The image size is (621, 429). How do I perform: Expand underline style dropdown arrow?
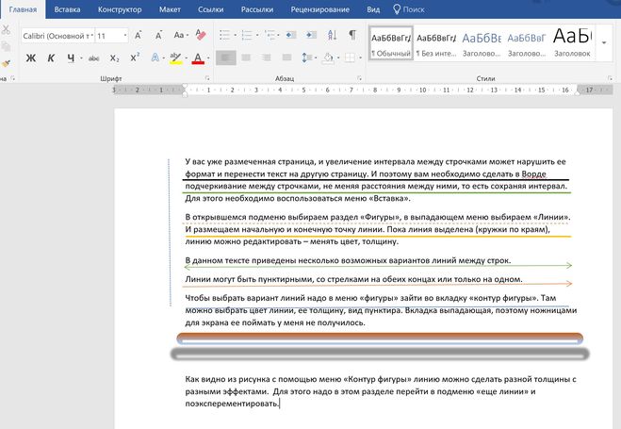point(81,58)
